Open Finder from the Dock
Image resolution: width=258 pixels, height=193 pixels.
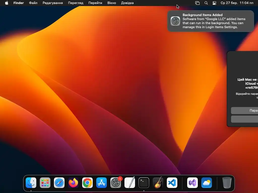coord(31,183)
